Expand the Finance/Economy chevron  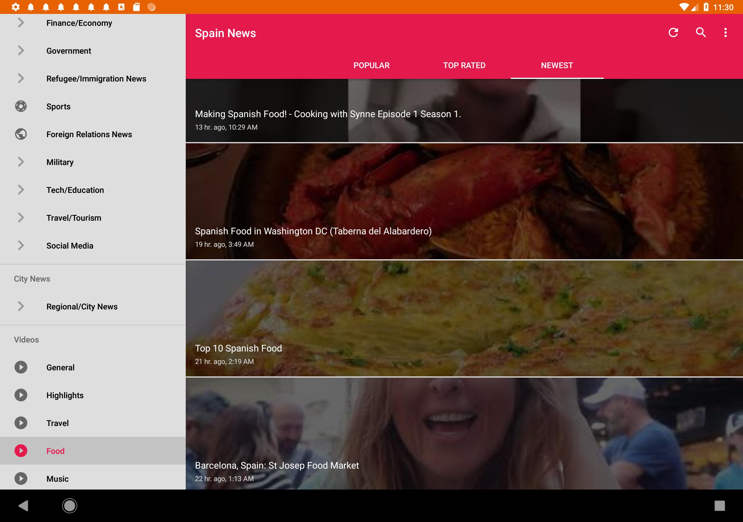[21, 23]
